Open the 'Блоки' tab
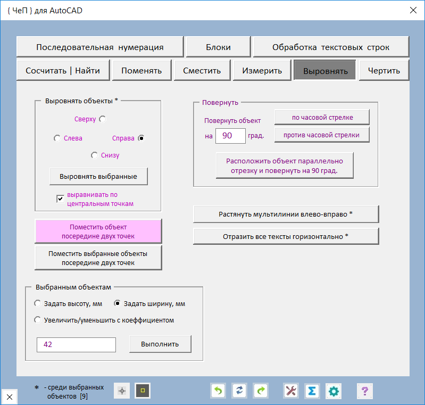The height and width of the screenshot is (405, 425). (x=218, y=47)
